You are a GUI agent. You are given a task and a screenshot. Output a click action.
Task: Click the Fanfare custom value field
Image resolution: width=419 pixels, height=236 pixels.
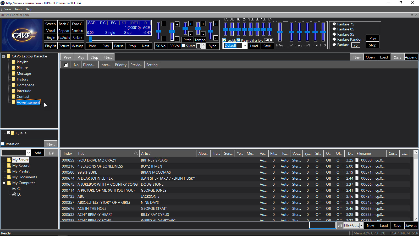pos(355,45)
